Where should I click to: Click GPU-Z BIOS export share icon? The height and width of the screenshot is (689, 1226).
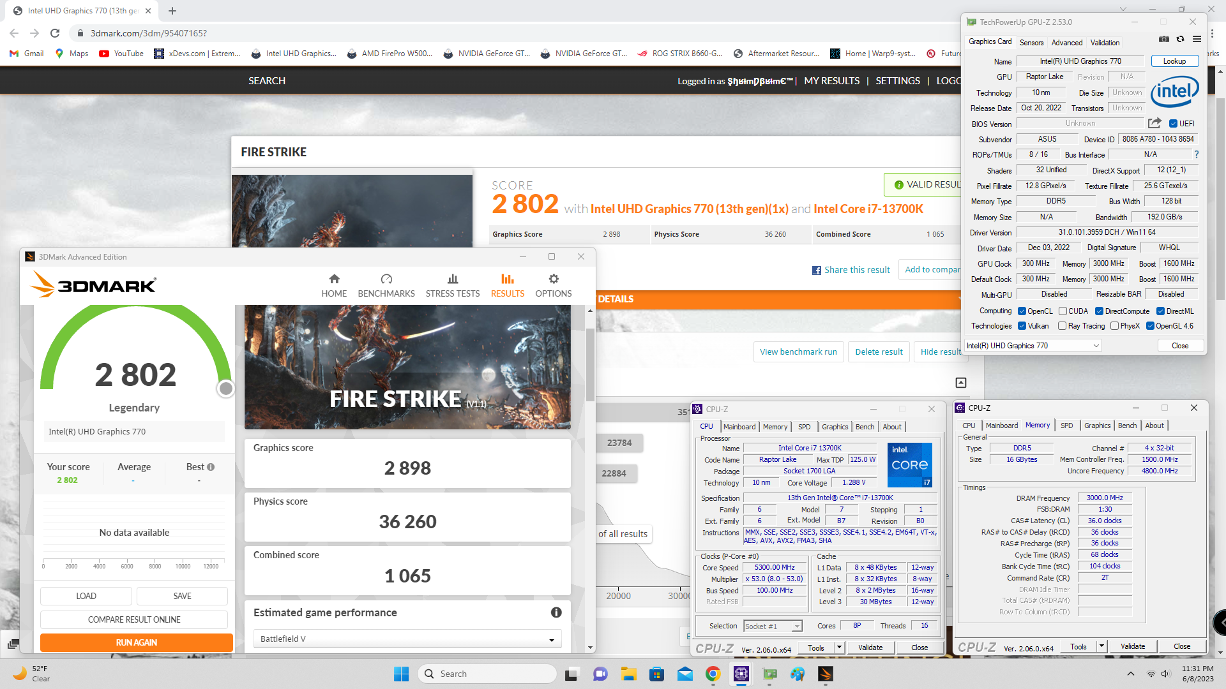(x=1154, y=123)
